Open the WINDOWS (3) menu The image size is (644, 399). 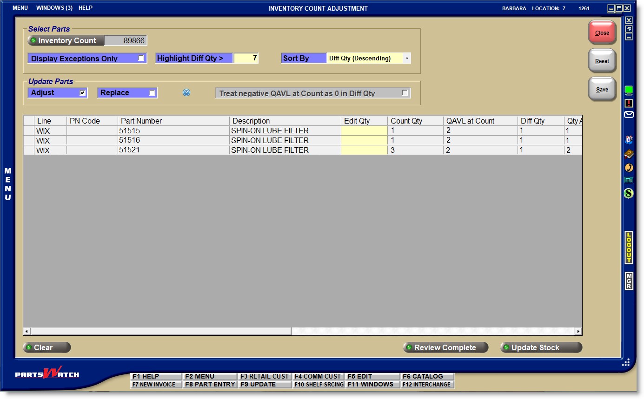(54, 8)
